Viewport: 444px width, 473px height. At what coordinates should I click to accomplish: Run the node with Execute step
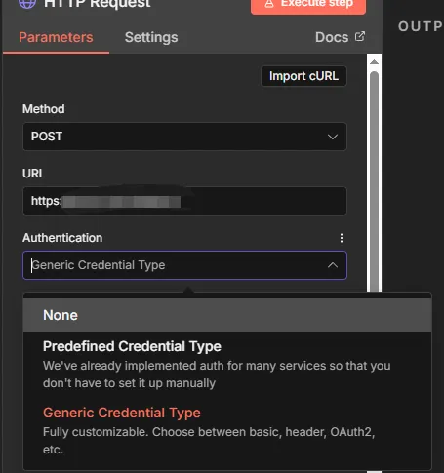pyautogui.click(x=308, y=5)
